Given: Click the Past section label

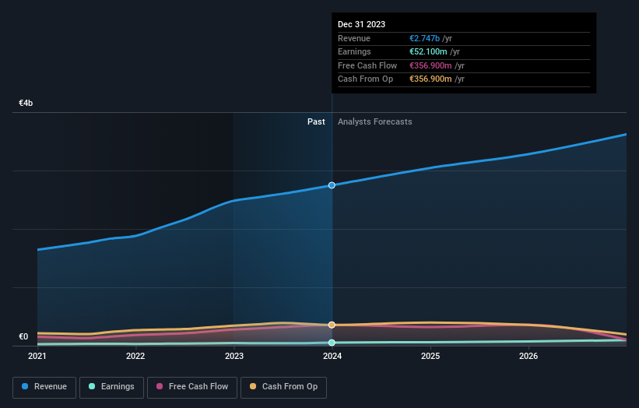Looking at the screenshot, I should pyautogui.click(x=316, y=122).
